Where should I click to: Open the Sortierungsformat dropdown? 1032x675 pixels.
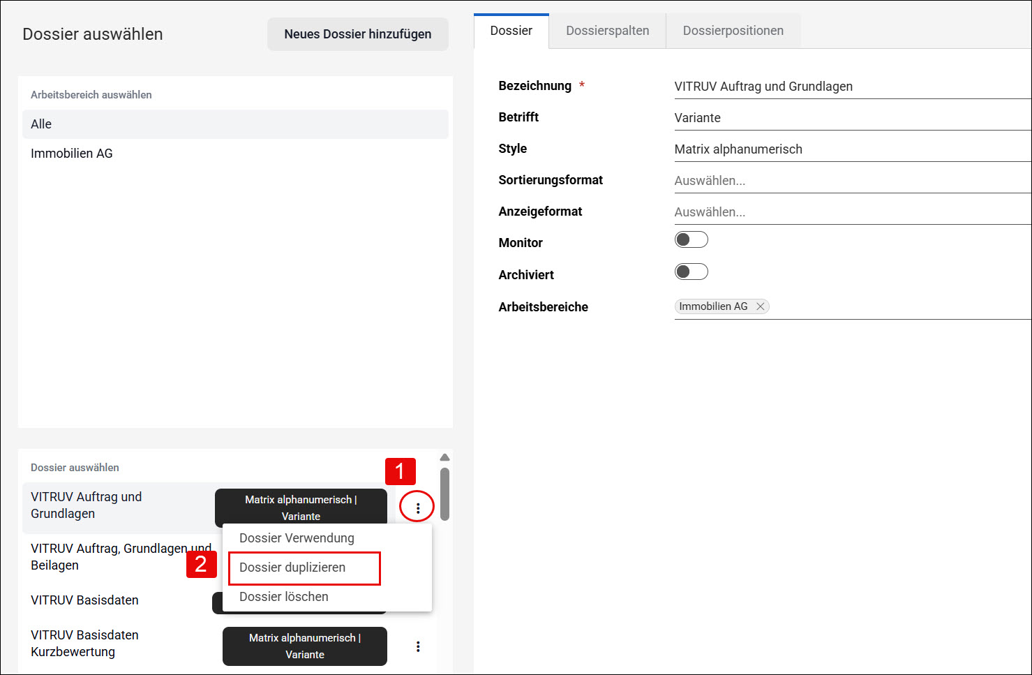pyautogui.click(x=852, y=180)
